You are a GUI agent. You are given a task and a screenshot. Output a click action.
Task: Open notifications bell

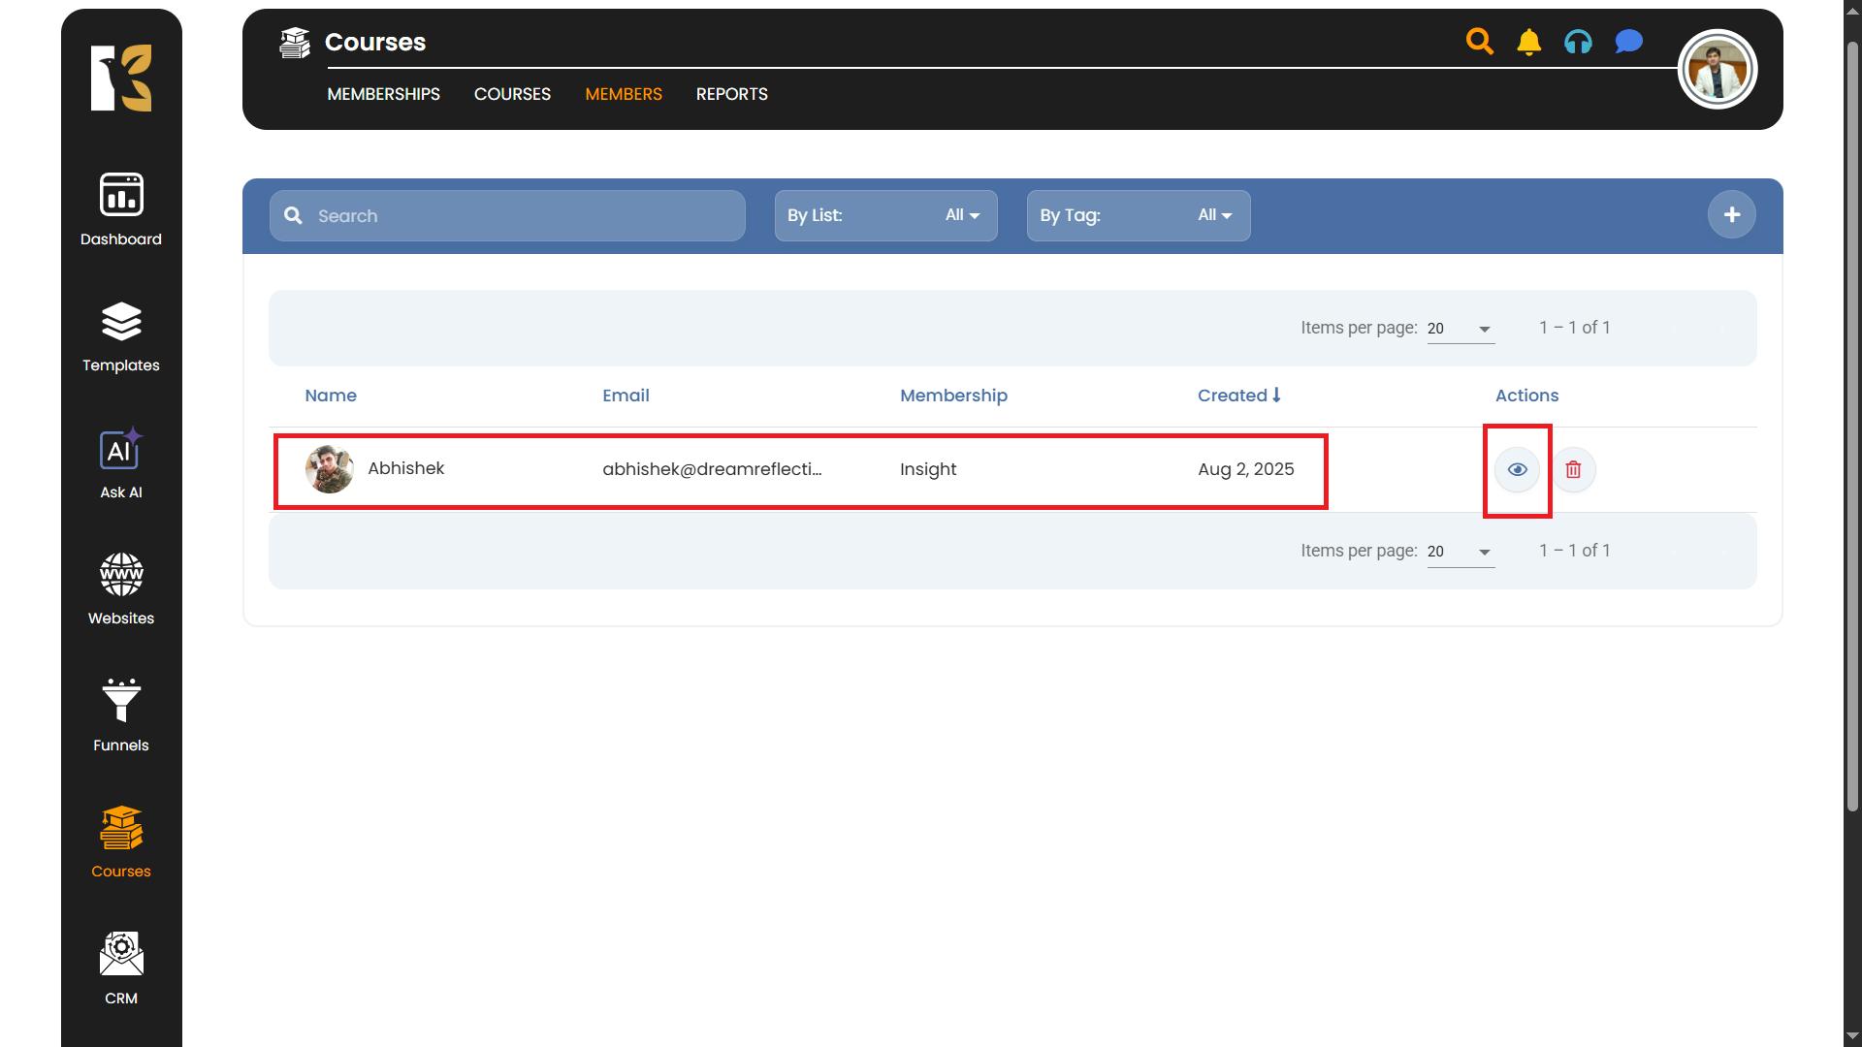(x=1529, y=42)
